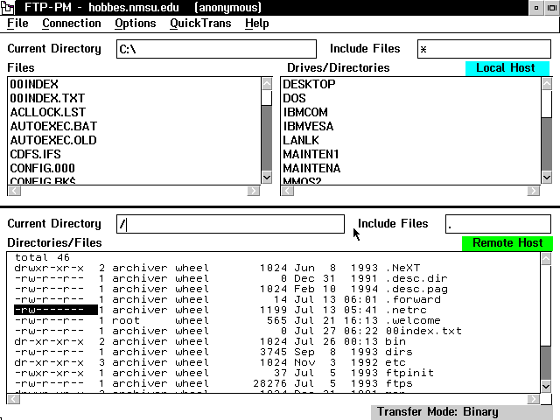Select IBMVESA in Drives/Directories list
The width and height of the screenshot is (560, 420).
coord(410,126)
